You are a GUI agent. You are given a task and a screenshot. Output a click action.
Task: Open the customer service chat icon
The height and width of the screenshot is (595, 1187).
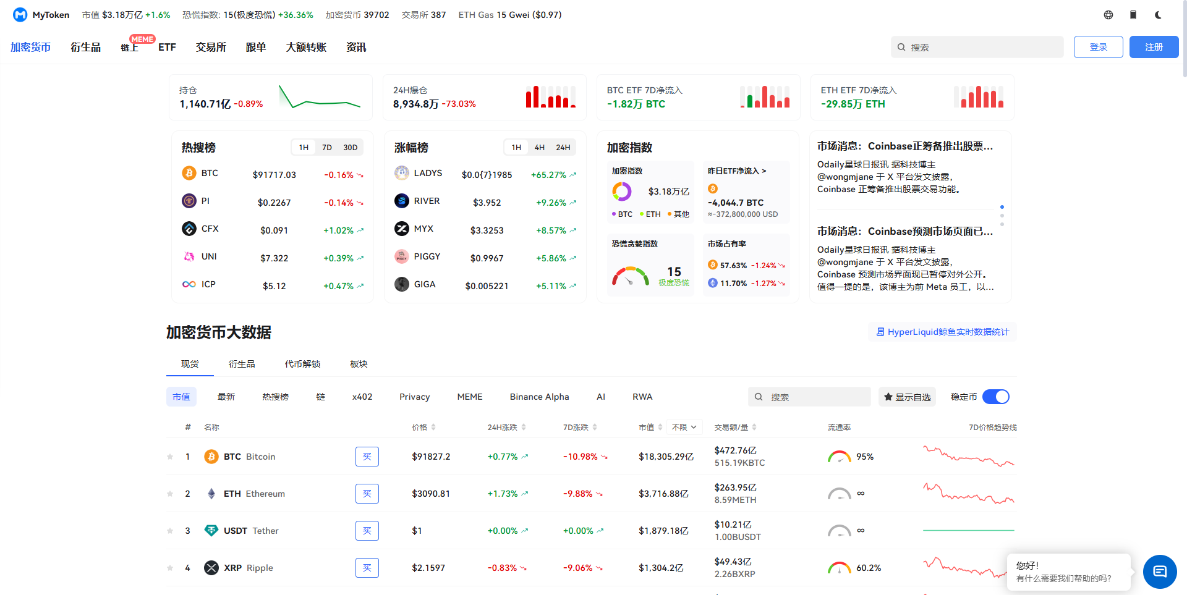(x=1159, y=572)
